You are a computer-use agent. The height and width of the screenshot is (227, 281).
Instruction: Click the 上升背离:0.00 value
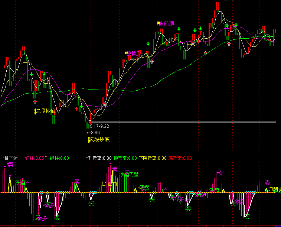click(x=98, y=158)
